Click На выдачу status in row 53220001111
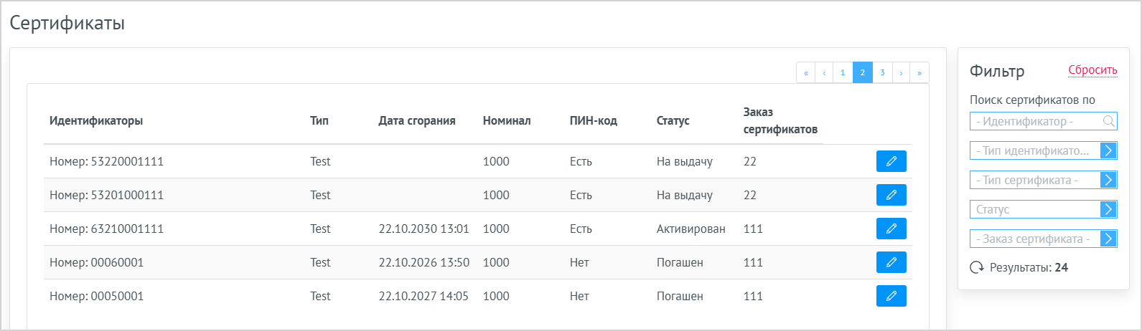Screen dimensions: 1142x331 click(684, 161)
